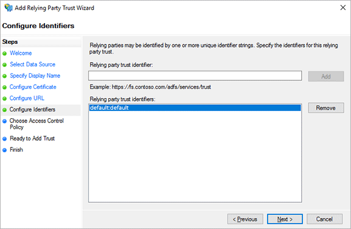Viewport: 351px width, 229px height.
Task: Click the blue bullet beside Choose Access Control Policy
Action: (4, 121)
